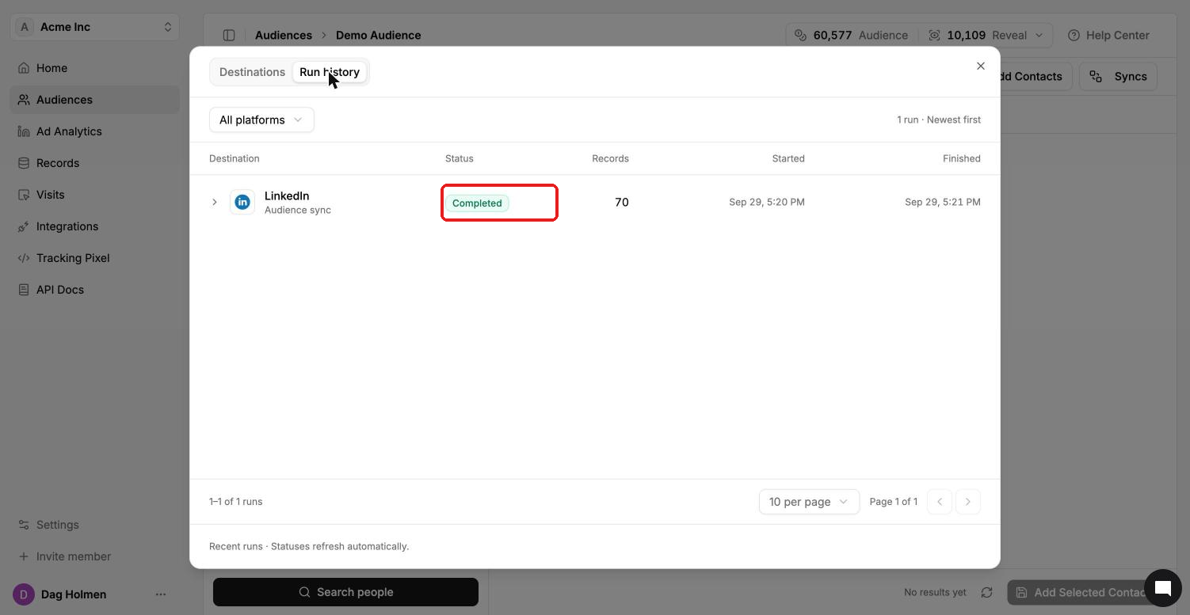
Task: Switch to the Destinations tab
Action: (x=252, y=72)
